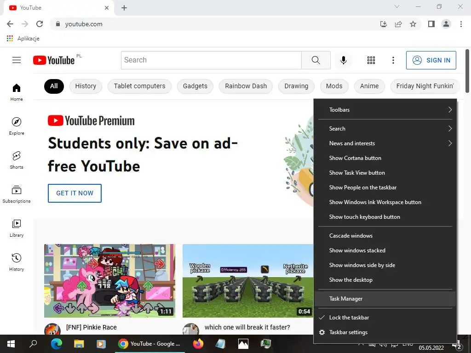
Task: Choose Show windows stacked
Action: point(385,251)
